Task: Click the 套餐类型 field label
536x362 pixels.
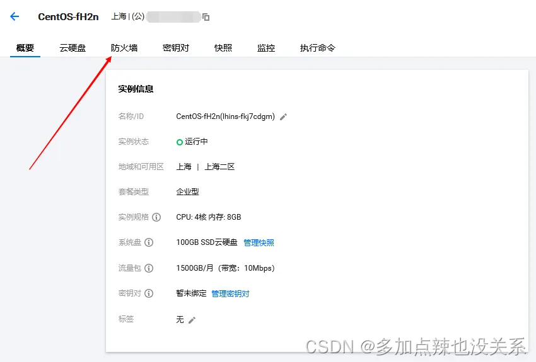Action: pyautogui.click(x=133, y=192)
